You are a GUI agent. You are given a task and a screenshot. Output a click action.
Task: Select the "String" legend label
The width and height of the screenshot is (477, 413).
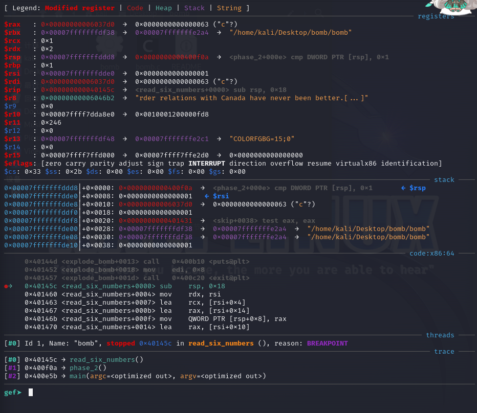[x=229, y=8]
